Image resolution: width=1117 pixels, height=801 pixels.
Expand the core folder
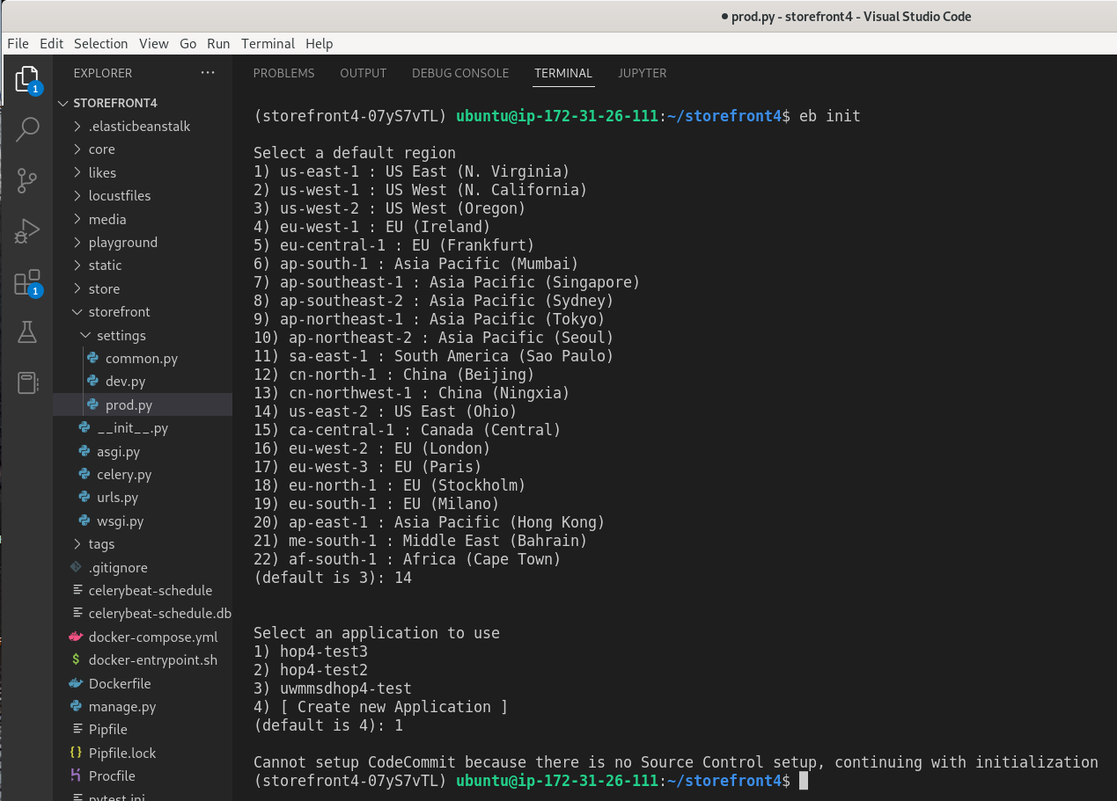point(99,149)
